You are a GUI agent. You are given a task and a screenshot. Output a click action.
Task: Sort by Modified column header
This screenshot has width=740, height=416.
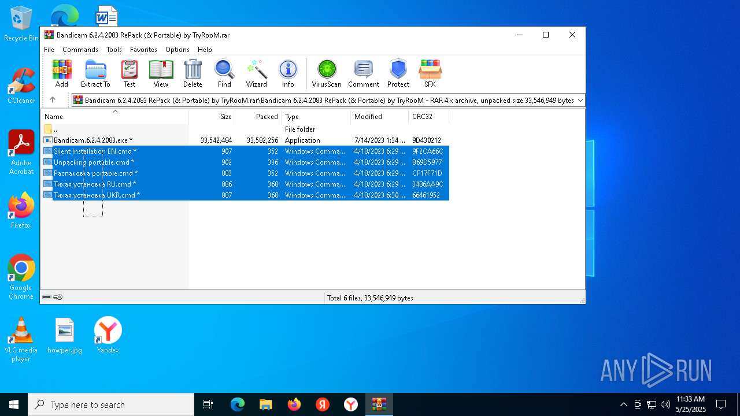pyautogui.click(x=380, y=117)
